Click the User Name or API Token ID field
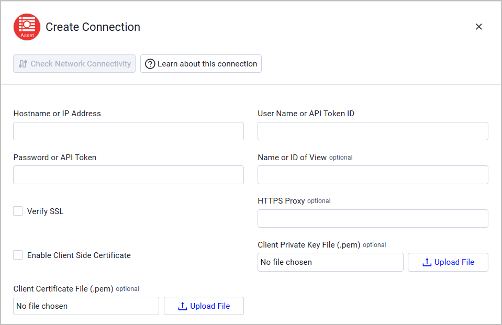Image resolution: width=502 pixels, height=325 pixels. [373, 131]
